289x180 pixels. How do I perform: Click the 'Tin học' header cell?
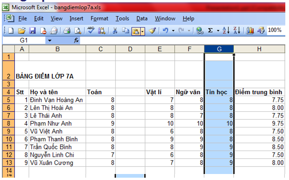pyautogui.click(x=219, y=92)
